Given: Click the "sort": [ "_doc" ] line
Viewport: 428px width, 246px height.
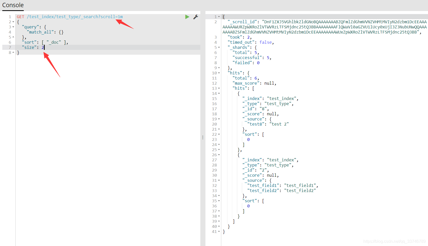Looking at the screenshot, I should (x=45, y=42).
